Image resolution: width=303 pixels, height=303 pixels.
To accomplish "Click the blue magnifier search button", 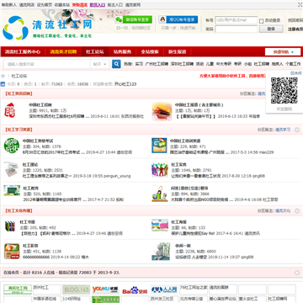I will point(116,64).
